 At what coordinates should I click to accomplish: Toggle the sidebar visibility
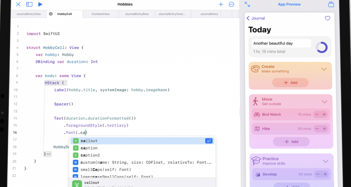(x=29, y=4)
